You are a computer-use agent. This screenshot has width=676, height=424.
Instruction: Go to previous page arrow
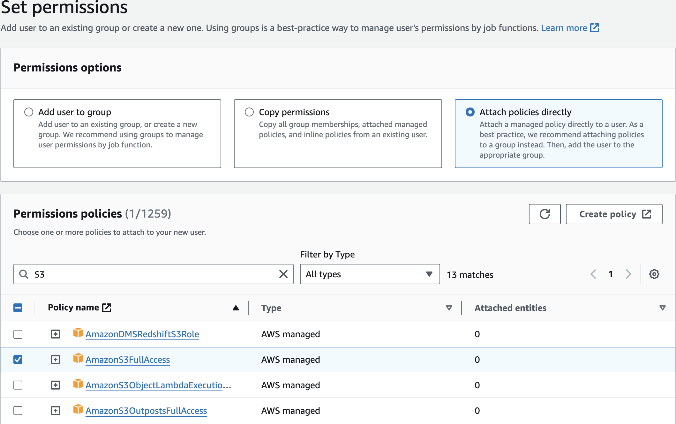click(593, 274)
